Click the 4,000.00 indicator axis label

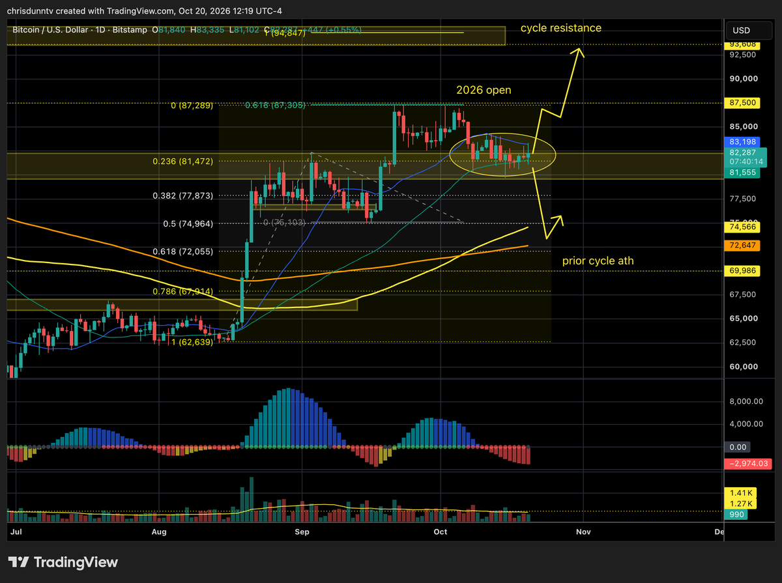coord(745,424)
